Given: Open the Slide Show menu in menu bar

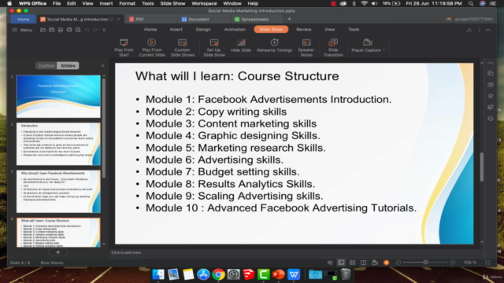Looking at the screenshot, I should (172, 3).
